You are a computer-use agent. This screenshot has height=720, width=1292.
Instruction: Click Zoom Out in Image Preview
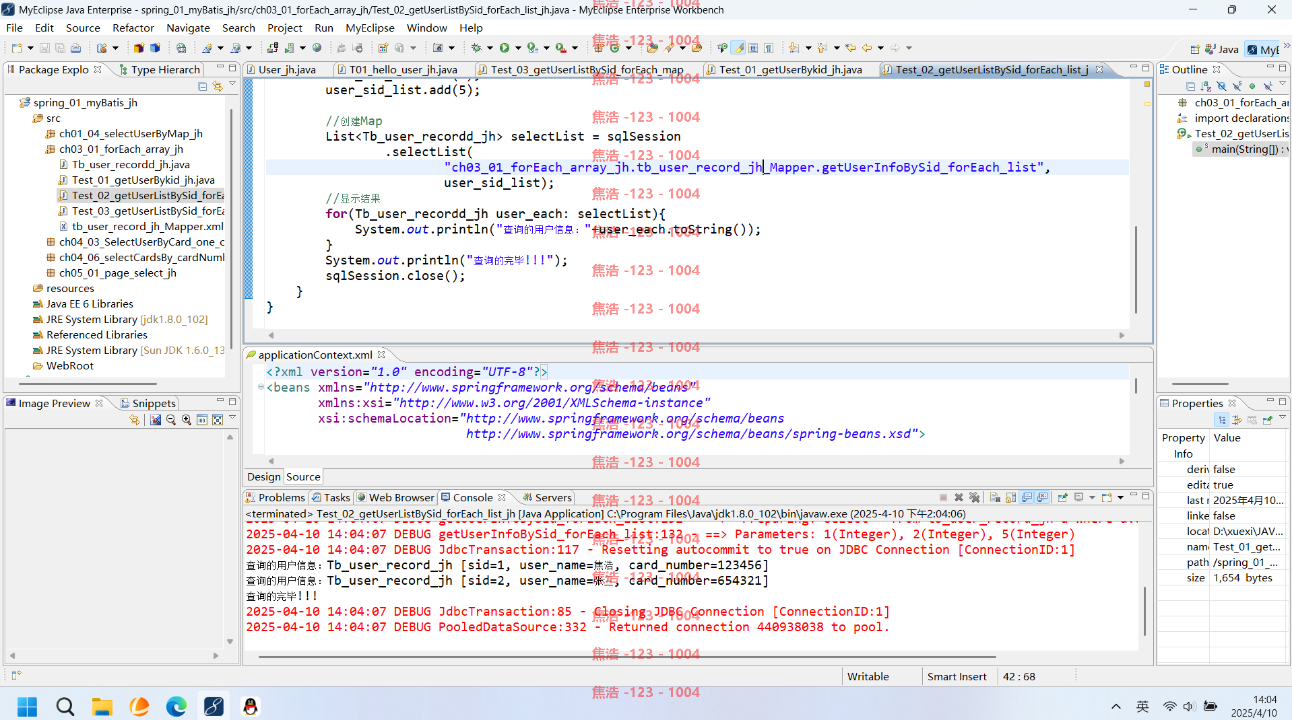pos(171,420)
